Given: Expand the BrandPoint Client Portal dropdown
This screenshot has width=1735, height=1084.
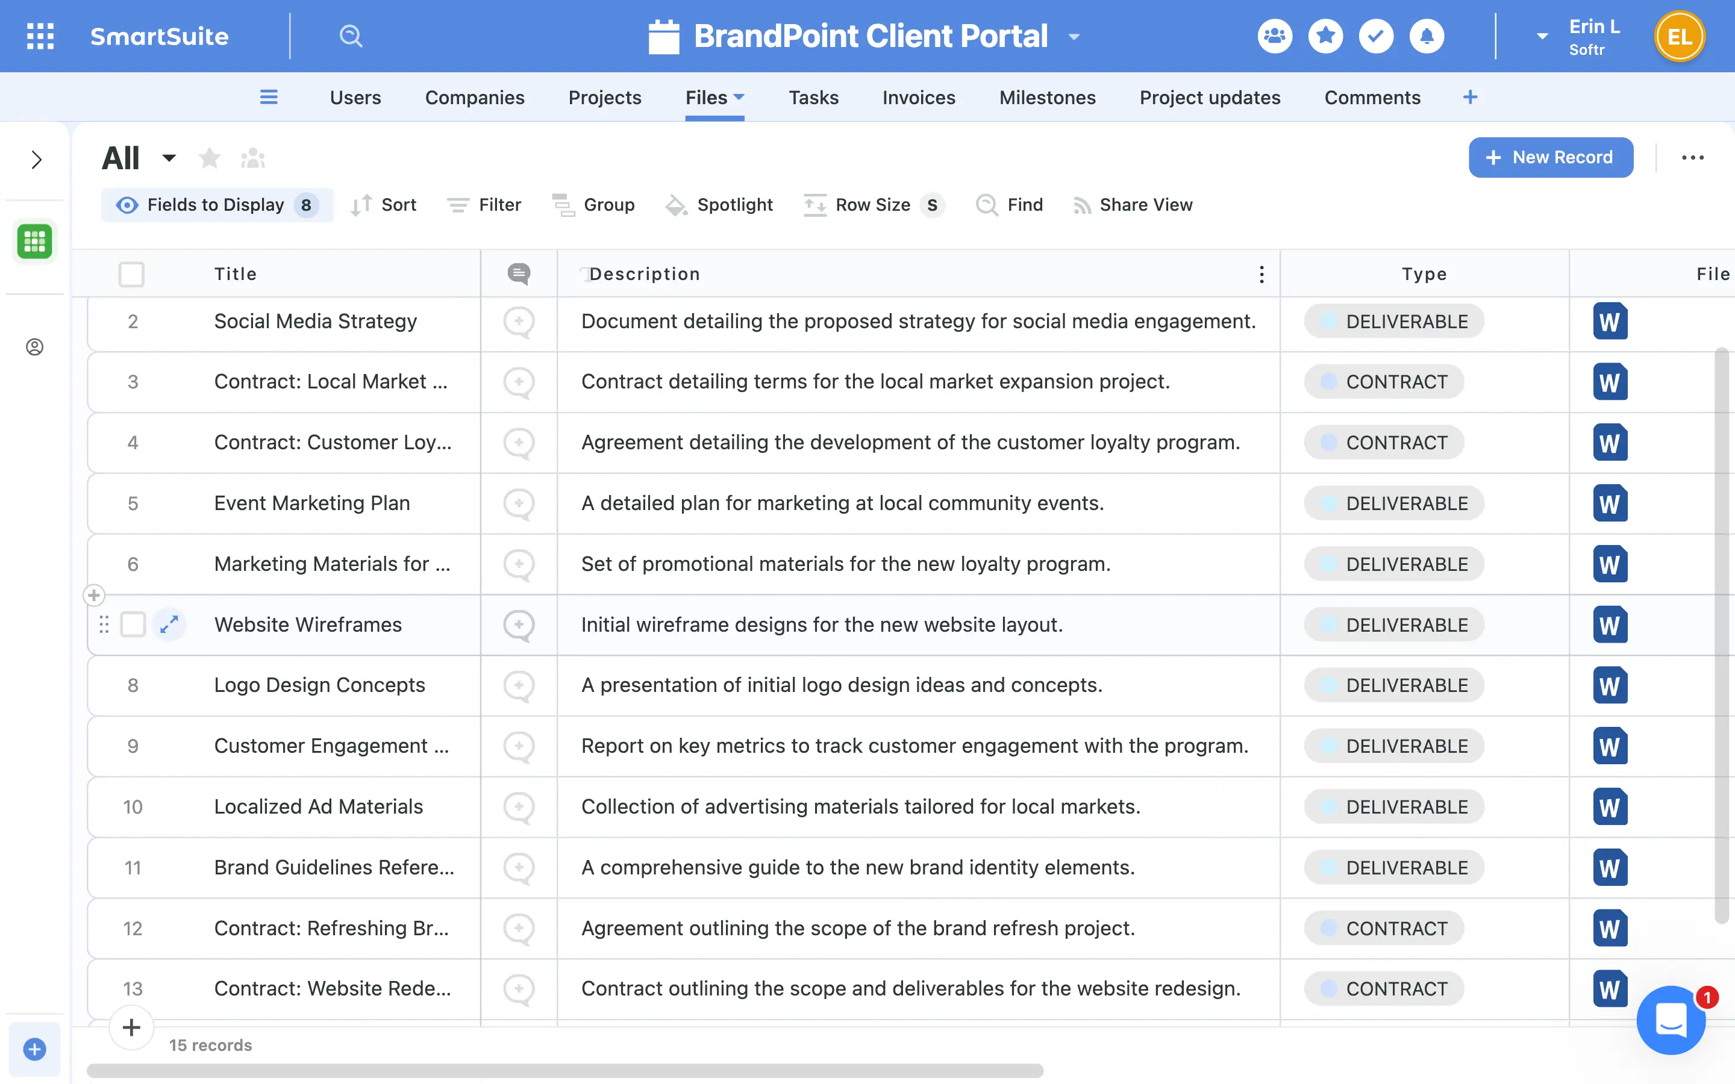Looking at the screenshot, I should click(x=1074, y=37).
